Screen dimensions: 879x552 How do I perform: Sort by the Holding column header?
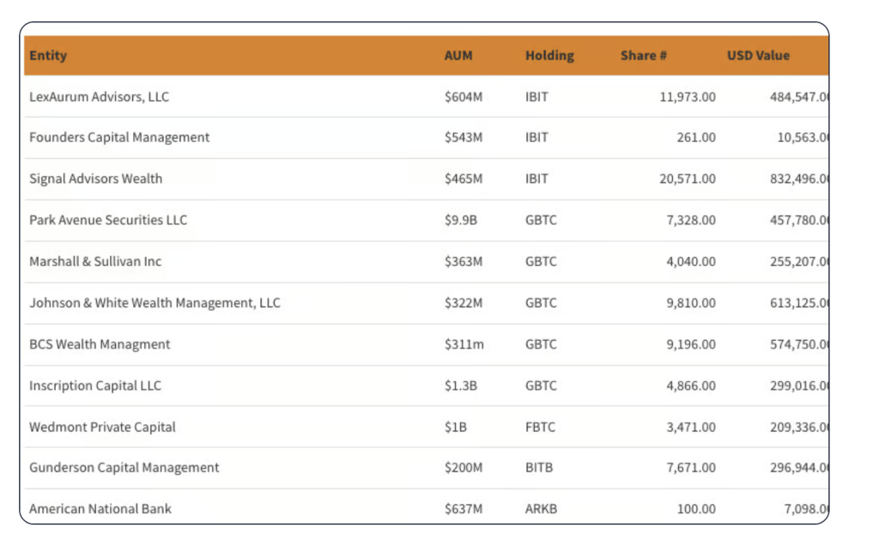click(x=549, y=55)
